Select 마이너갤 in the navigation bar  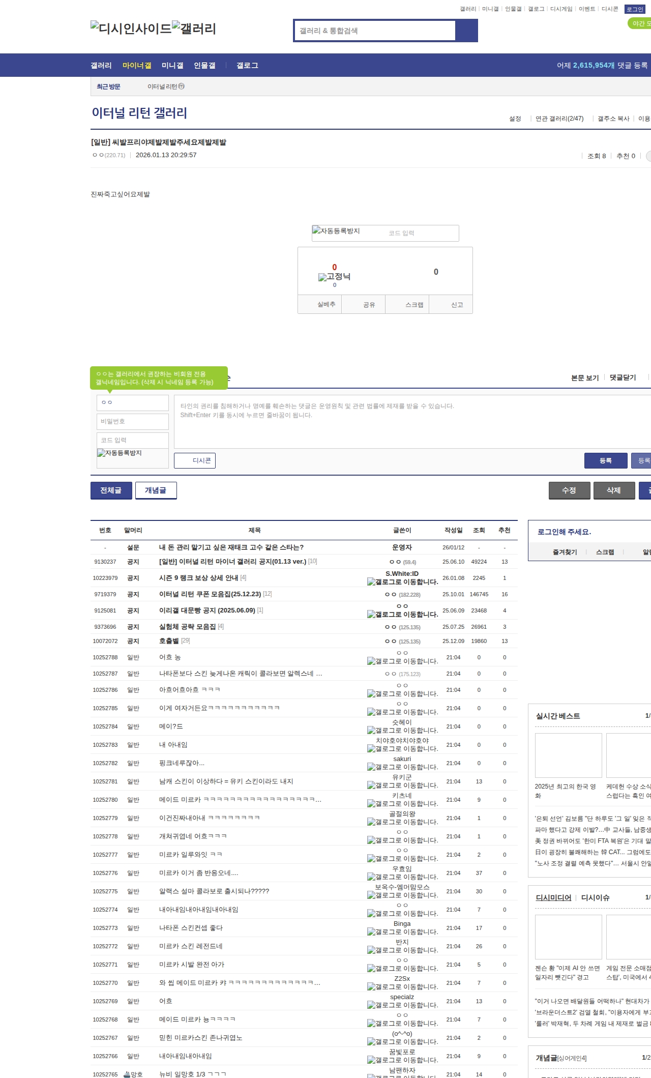[137, 66]
